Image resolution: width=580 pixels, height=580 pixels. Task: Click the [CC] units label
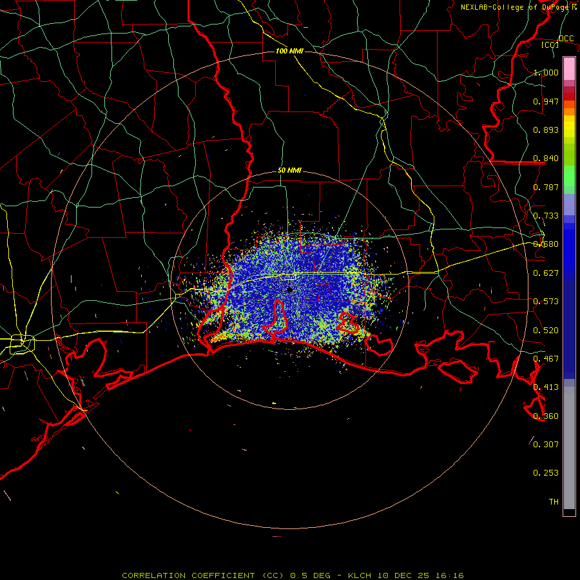(550, 44)
